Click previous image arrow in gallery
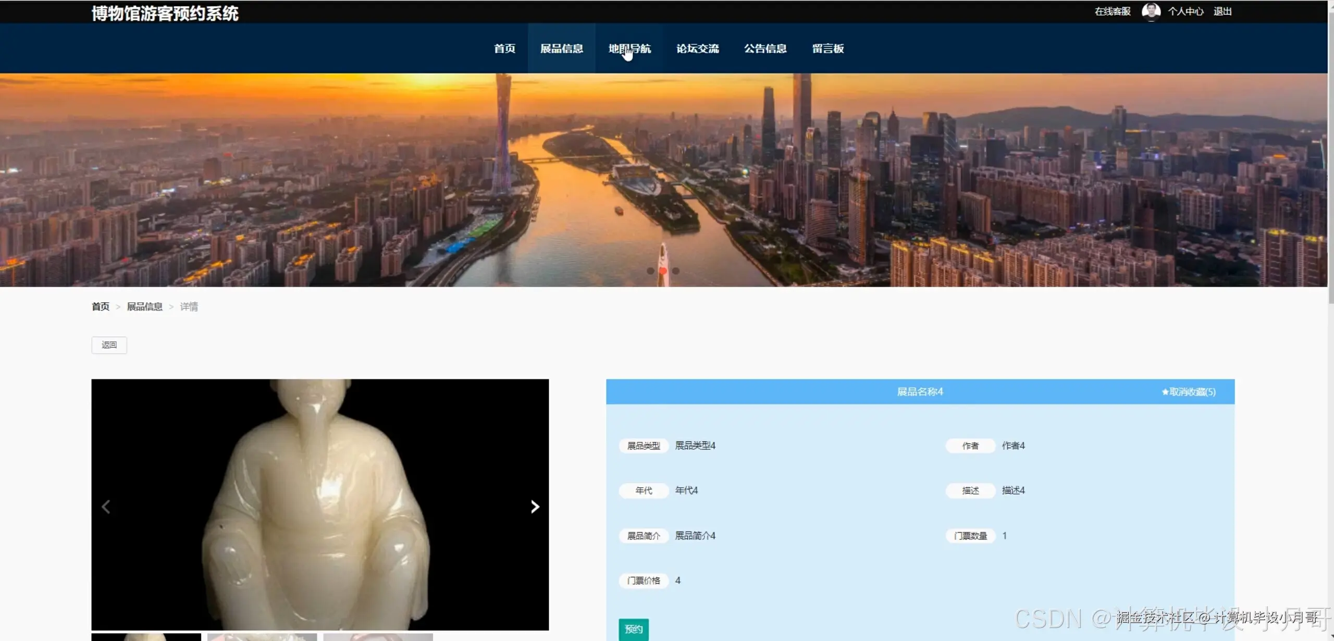Screen dimensions: 1334x641 tap(106, 507)
